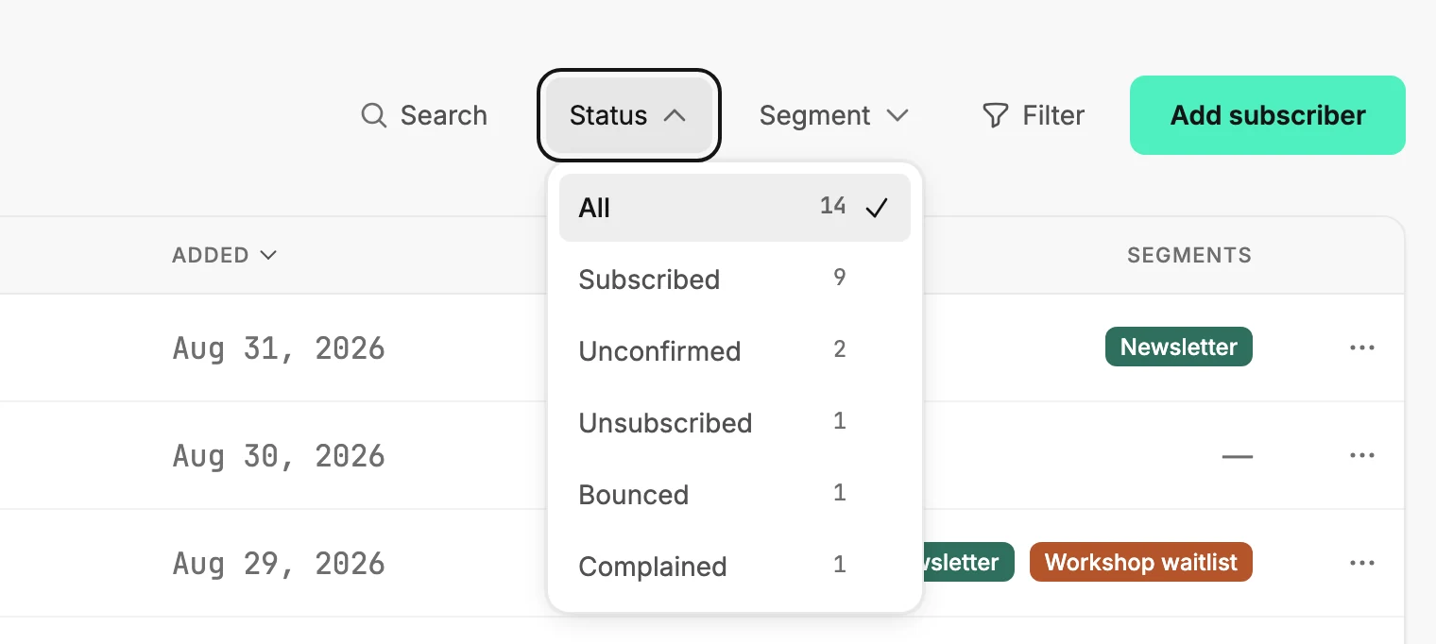The height and width of the screenshot is (644, 1436).
Task: Choose Unsubscribed in status menu
Action: (735, 423)
